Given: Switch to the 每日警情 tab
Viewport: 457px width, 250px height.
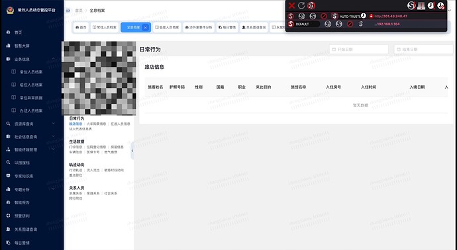Looking at the screenshot, I should (227, 27).
